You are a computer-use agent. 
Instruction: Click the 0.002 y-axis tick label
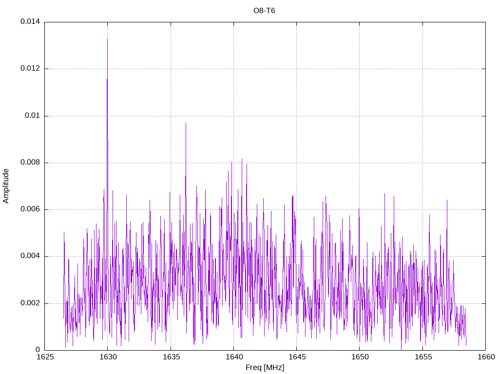click(30, 303)
